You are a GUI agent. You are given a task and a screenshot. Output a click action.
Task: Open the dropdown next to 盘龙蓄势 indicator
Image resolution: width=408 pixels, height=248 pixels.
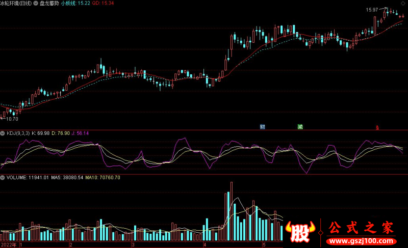(36, 3)
